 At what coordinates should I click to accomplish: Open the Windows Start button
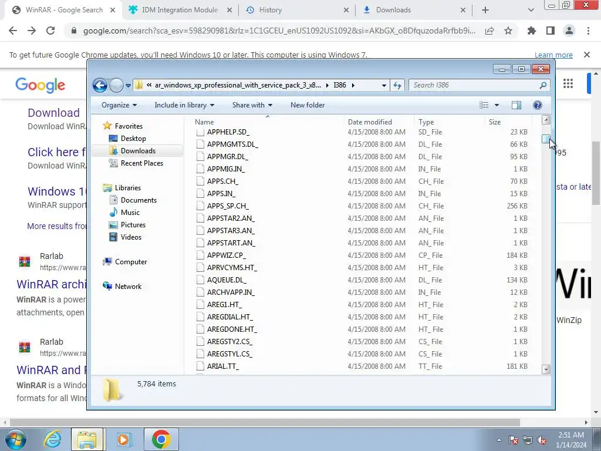click(x=15, y=439)
